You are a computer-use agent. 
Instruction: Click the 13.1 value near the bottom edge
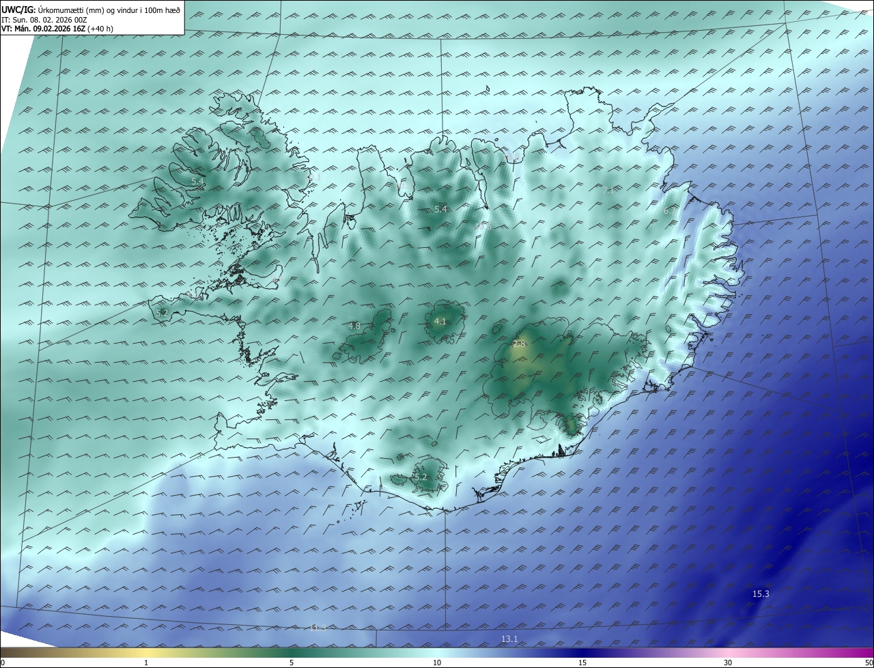[509, 639]
